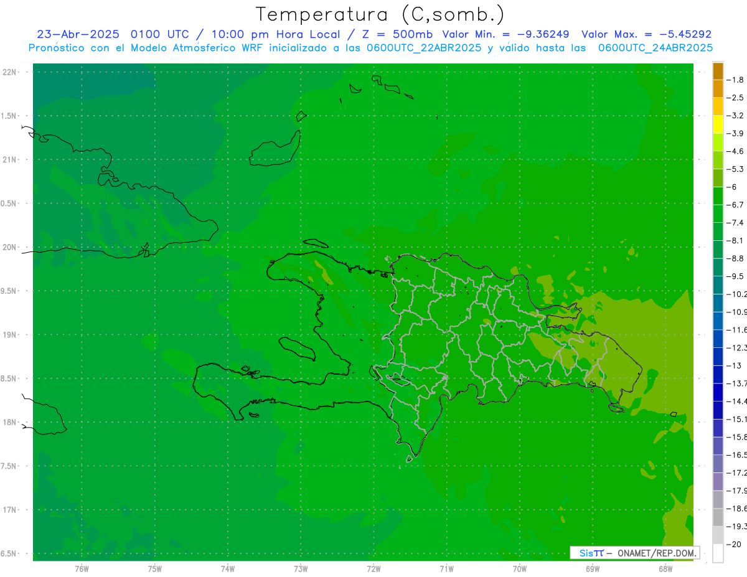Screen dimensions: 747x577
Task: Click the "75W" longitude label
Action: coord(155,568)
